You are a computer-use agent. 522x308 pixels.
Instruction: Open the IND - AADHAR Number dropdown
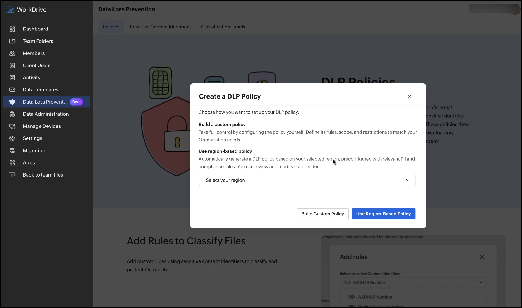coord(413,283)
